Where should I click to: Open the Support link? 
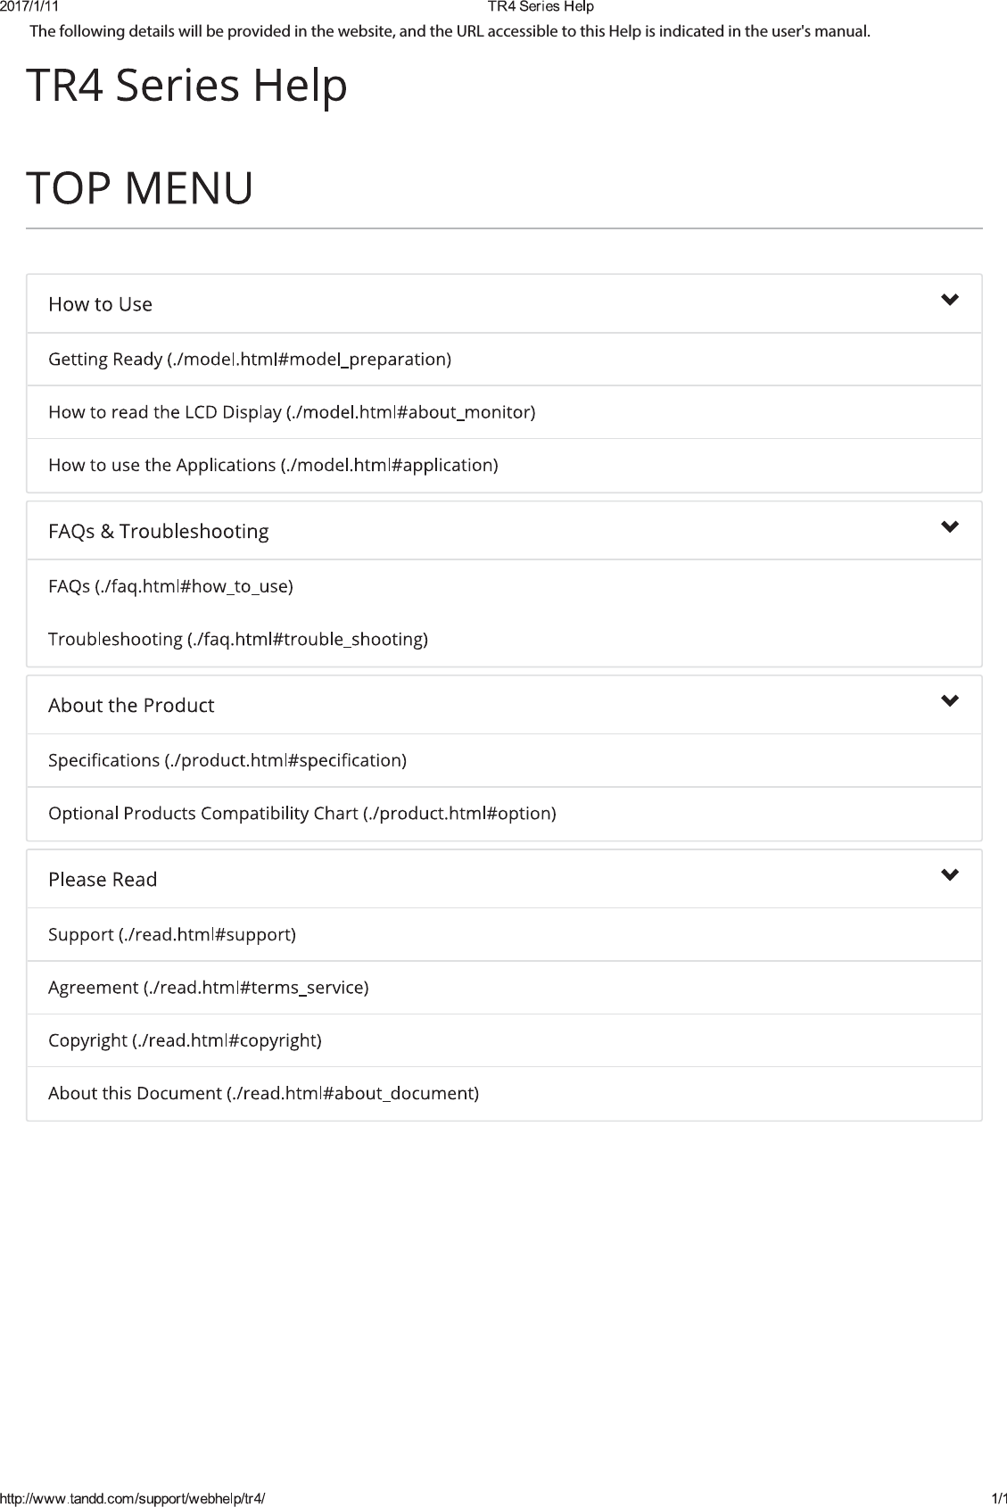(171, 934)
